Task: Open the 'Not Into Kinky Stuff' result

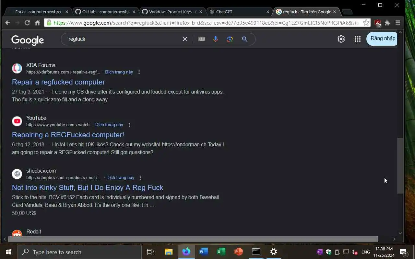Action: click(88, 187)
